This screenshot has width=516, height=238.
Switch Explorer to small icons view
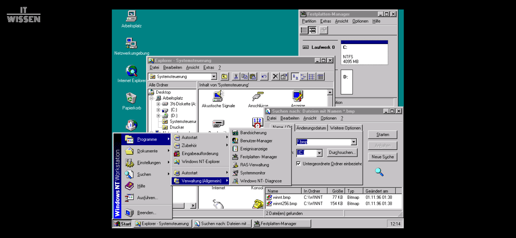click(303, 77)
